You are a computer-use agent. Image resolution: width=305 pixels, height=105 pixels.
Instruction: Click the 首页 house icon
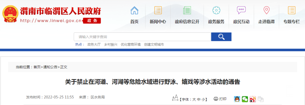pyautogui.click(x=134, y=10)
